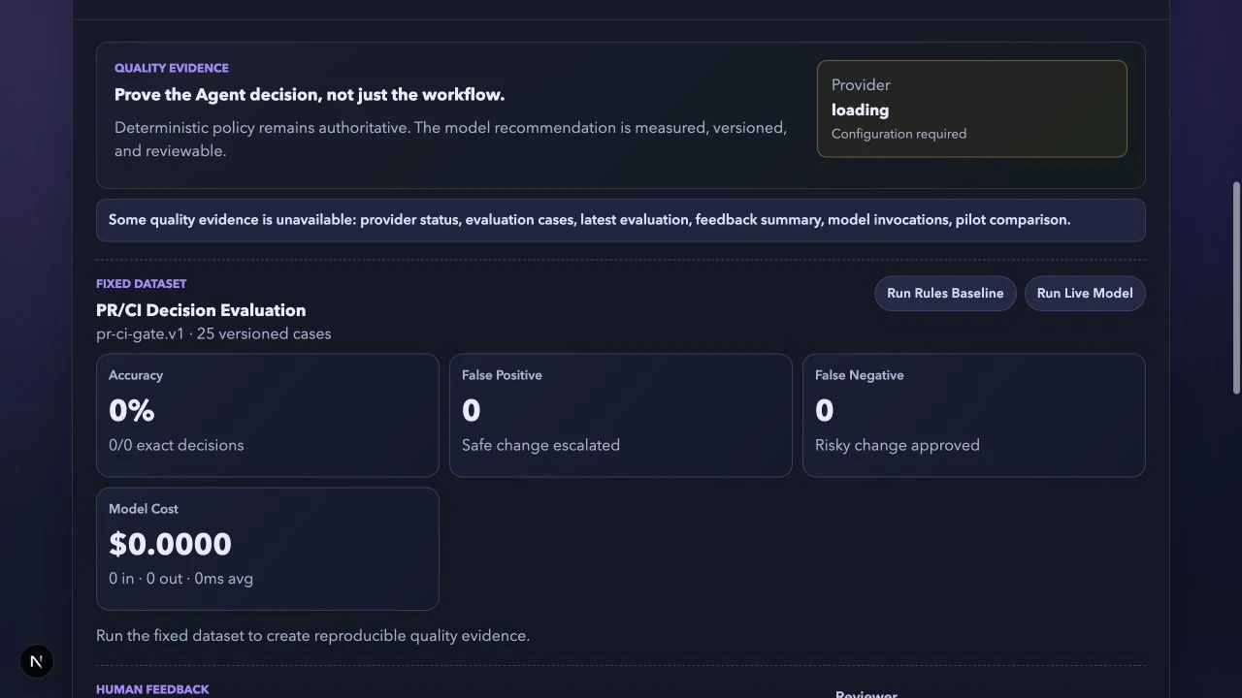The height and width of the screenshot is (698, 1242).
Task: Click the 'Safe change escalated' text
Action: (540, 445)
